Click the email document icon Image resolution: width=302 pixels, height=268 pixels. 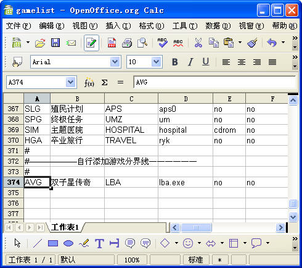(x=71, y=43)
